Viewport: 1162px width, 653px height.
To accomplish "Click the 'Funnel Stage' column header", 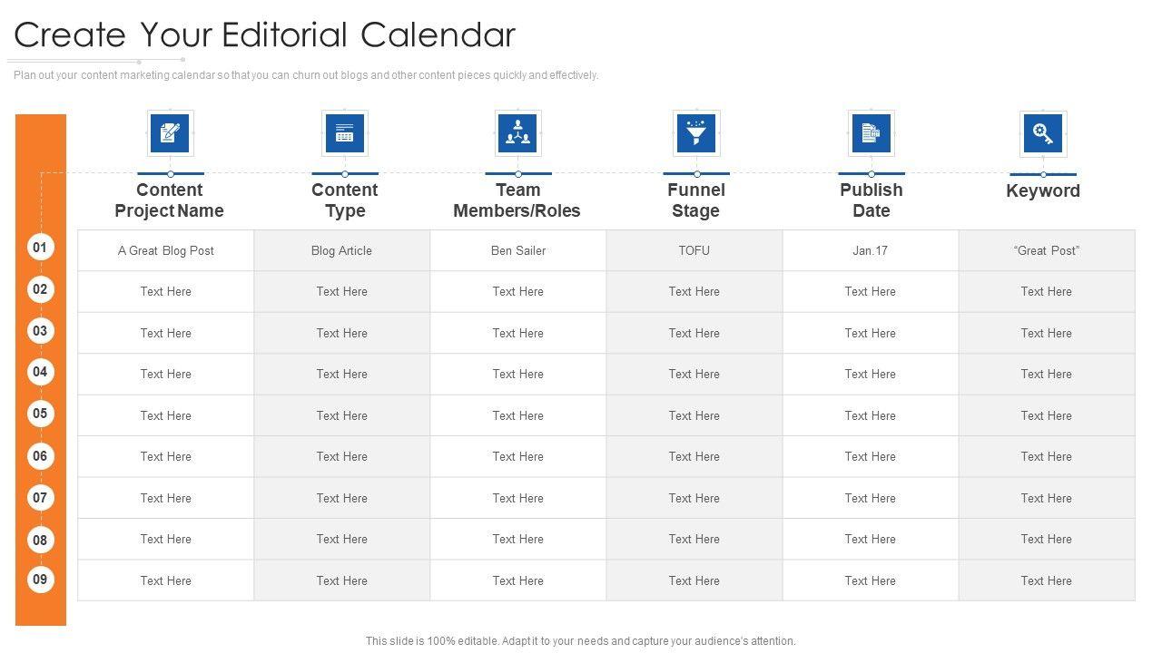I will tap(696, 200).
